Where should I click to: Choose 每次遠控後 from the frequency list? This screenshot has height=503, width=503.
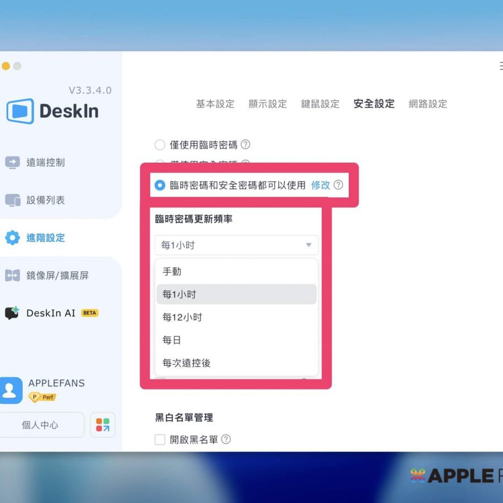click(186, 363)
